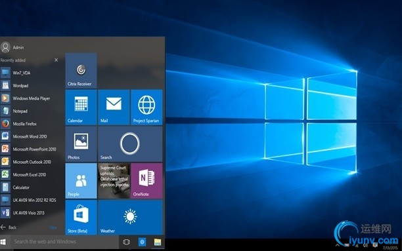Expand hidden system tray icons chevron
The image size is (402, 251).
click(x=338, y=245)
